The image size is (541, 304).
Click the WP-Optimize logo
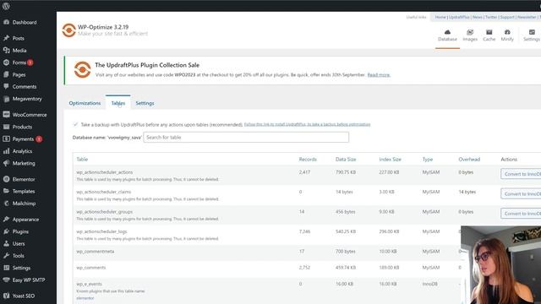tap(68, 30)
